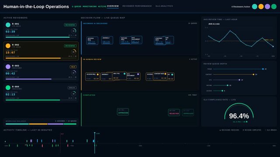The image size is (280, 157).
Task: Click the Access queue depth marker
Action: point(222,91)
